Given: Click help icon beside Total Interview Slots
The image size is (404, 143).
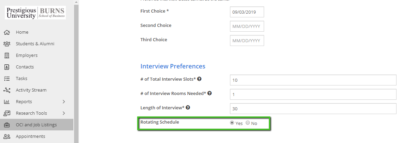Looking at the screenshot, I should 199,79.
